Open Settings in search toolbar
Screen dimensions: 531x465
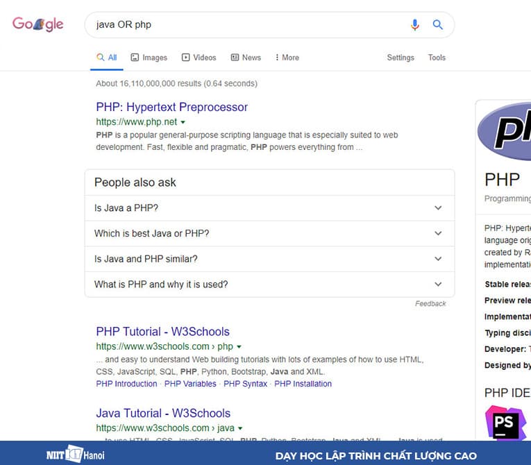pos(401,58)
